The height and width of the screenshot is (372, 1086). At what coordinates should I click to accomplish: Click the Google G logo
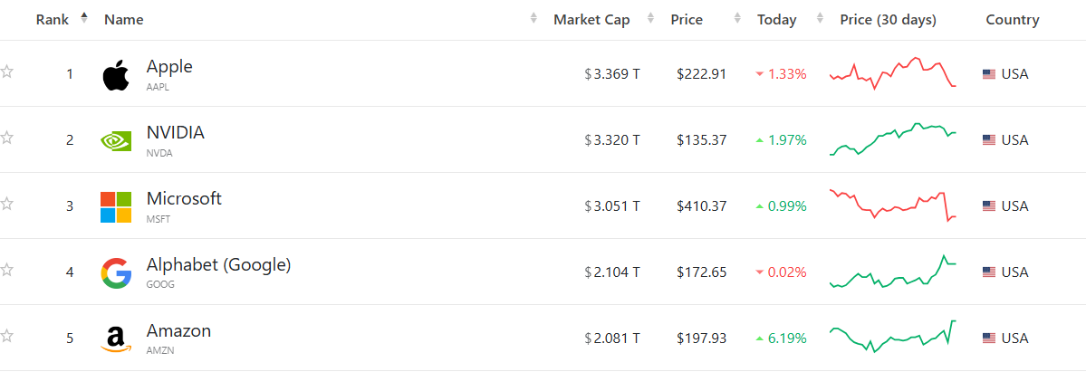(x=116, y=273)
